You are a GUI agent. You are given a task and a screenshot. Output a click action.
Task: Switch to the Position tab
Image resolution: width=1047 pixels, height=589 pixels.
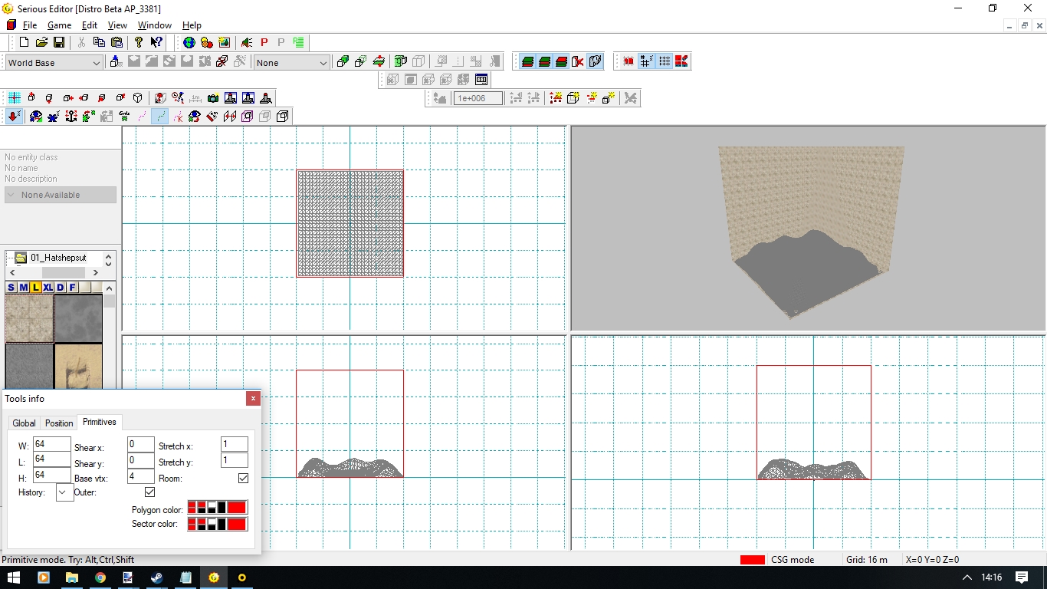(x=59, y=423)
